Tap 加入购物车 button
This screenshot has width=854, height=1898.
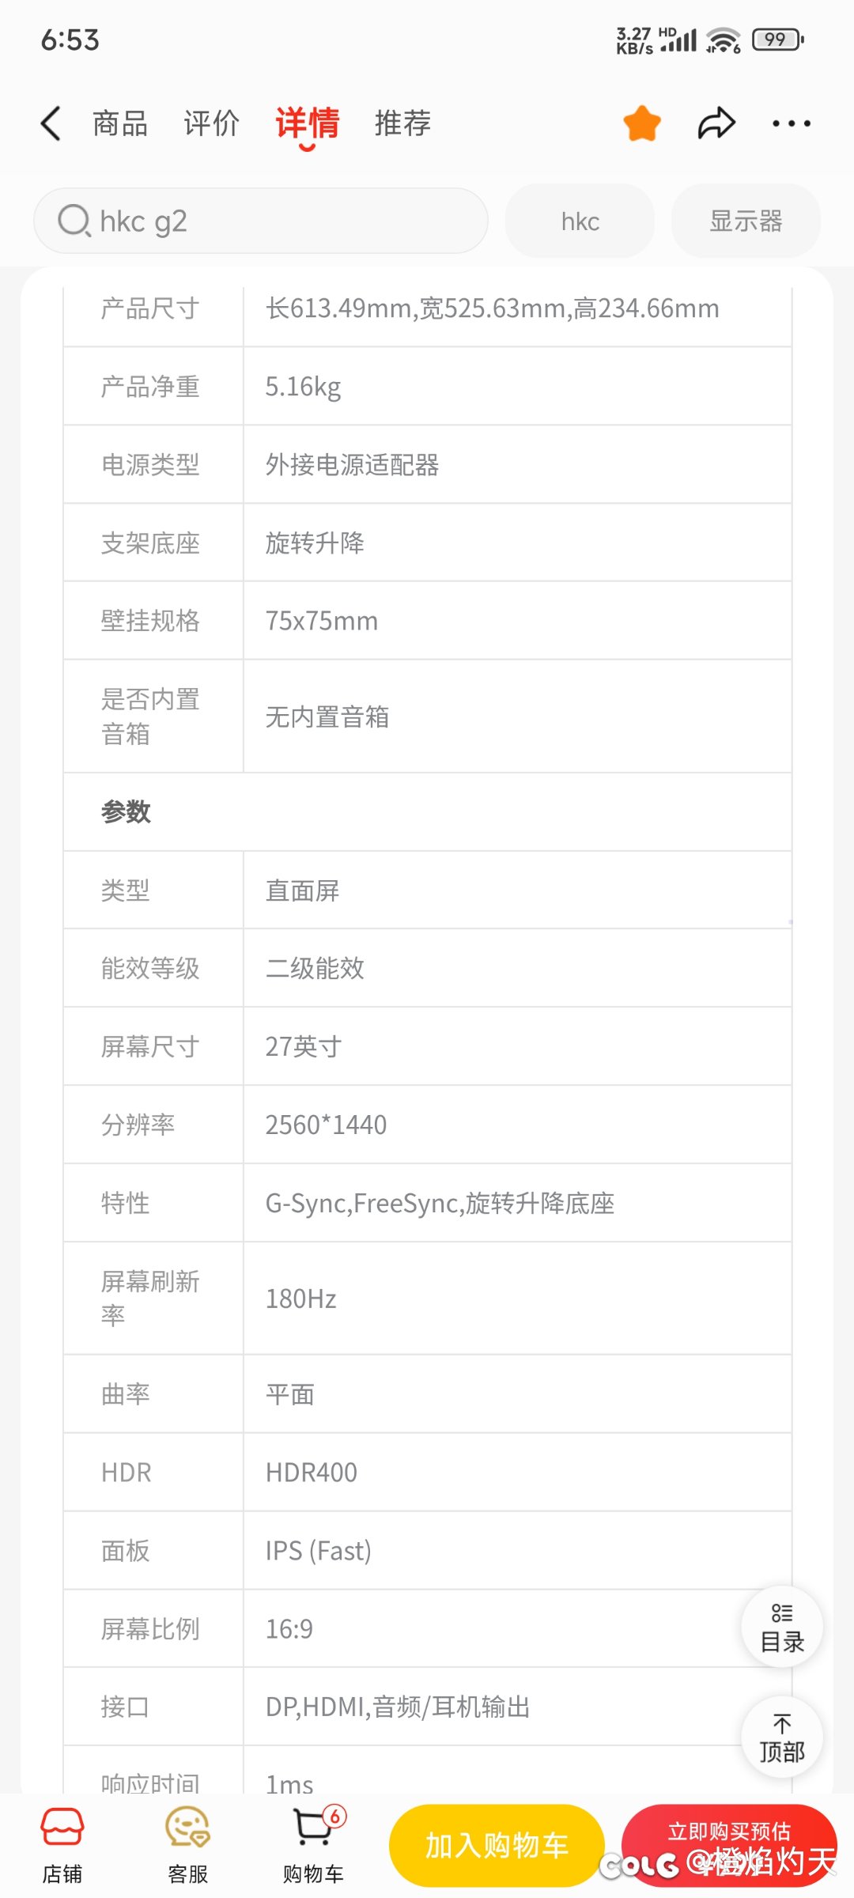click(497, 1846)
